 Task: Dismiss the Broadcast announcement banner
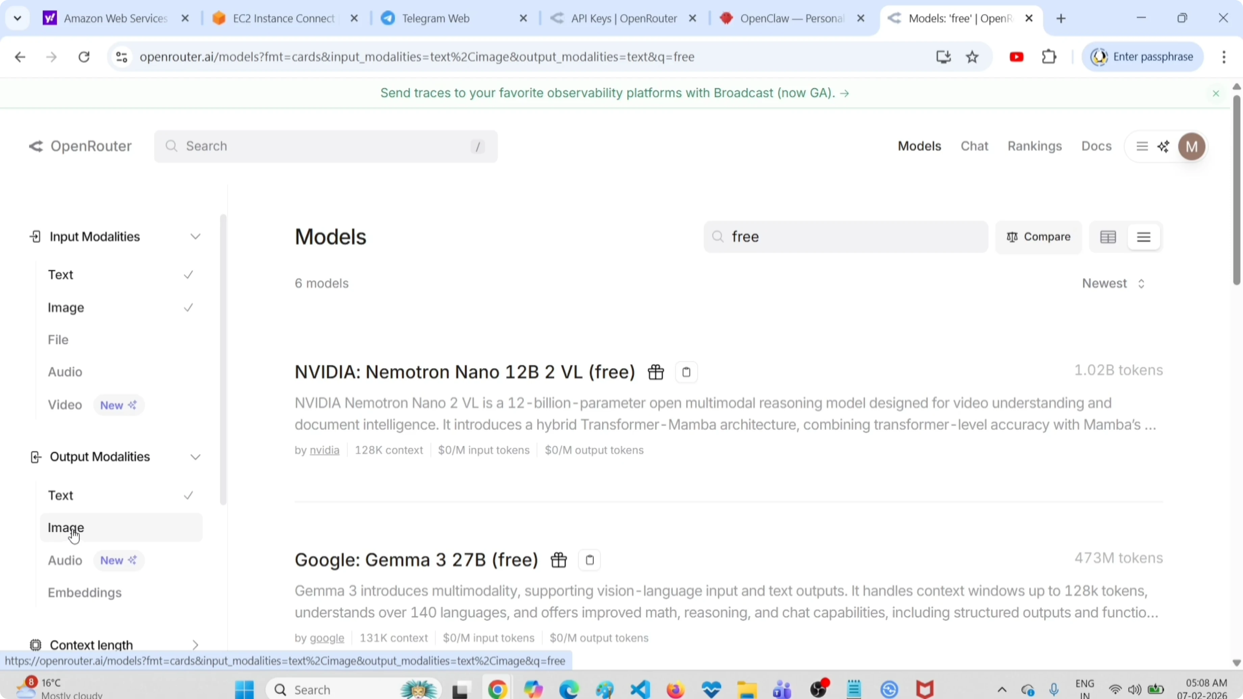[x=1216, y=93]
